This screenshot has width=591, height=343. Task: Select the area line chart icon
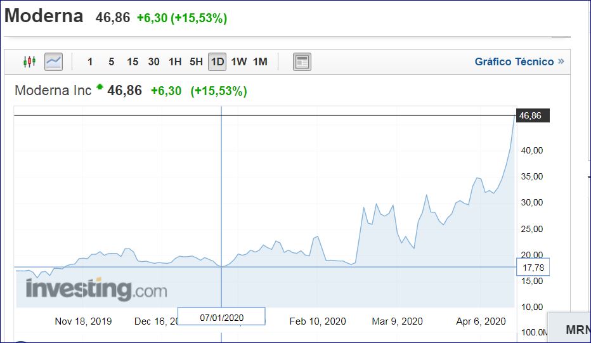53,62
